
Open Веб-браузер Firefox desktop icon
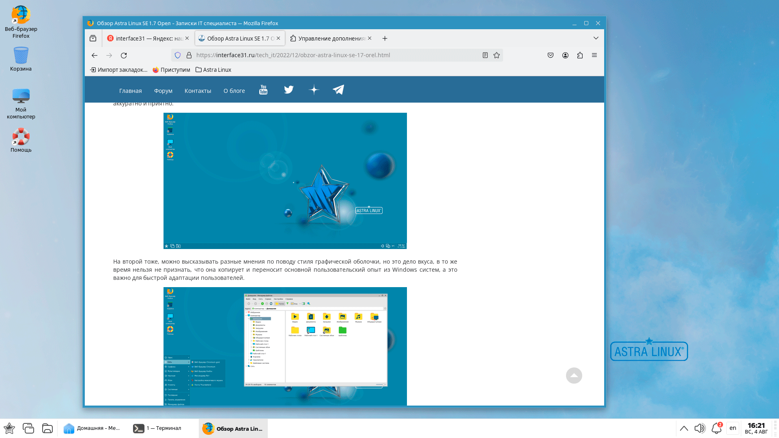pos(21,22)
